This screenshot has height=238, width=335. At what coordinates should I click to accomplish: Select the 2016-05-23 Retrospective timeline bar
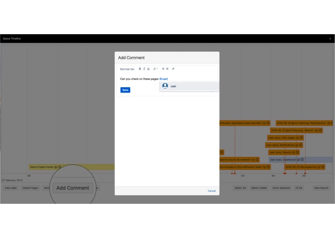pos(305,167)
